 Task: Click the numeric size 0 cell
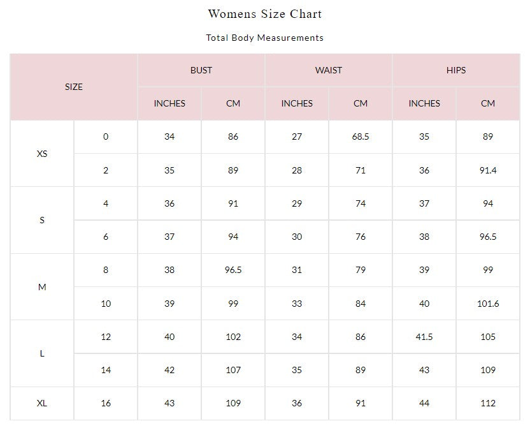point(106,137)
